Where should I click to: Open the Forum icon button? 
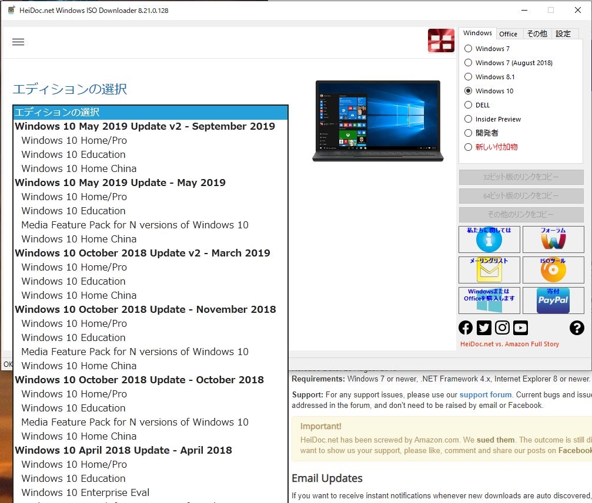553,239
